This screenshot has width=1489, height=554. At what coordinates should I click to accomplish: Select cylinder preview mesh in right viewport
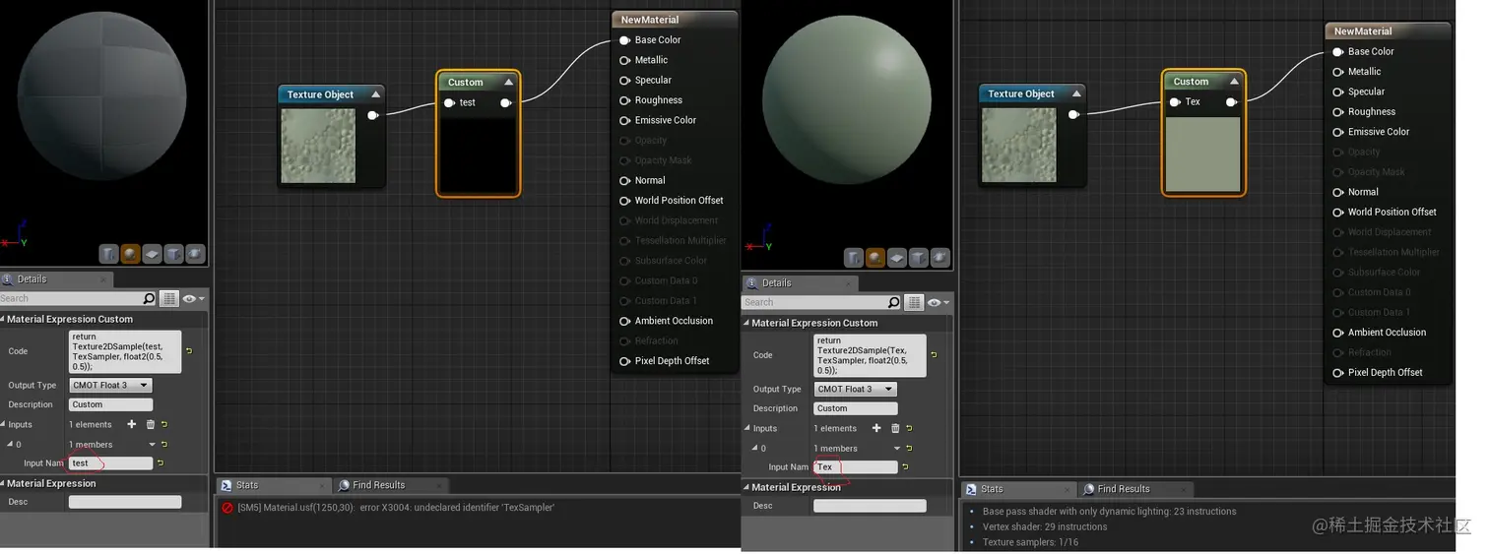pos(854,258)
